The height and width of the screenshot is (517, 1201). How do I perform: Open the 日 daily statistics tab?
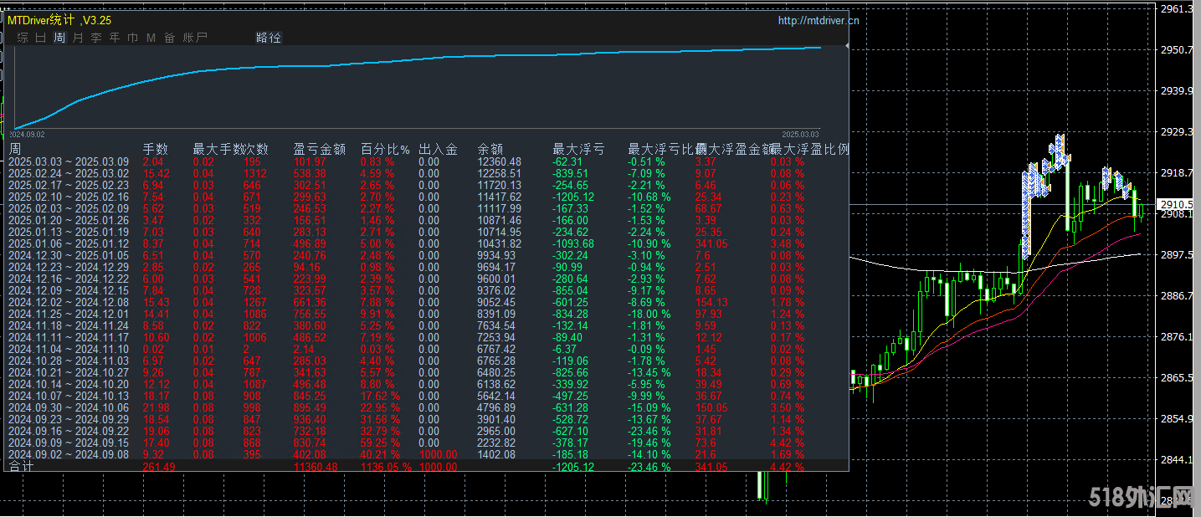pyautogui.click(x=41, y=38)
